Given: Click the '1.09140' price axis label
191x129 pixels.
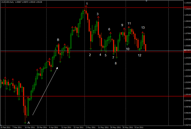Looking at the screenshot, I should [x=188, y=15].
